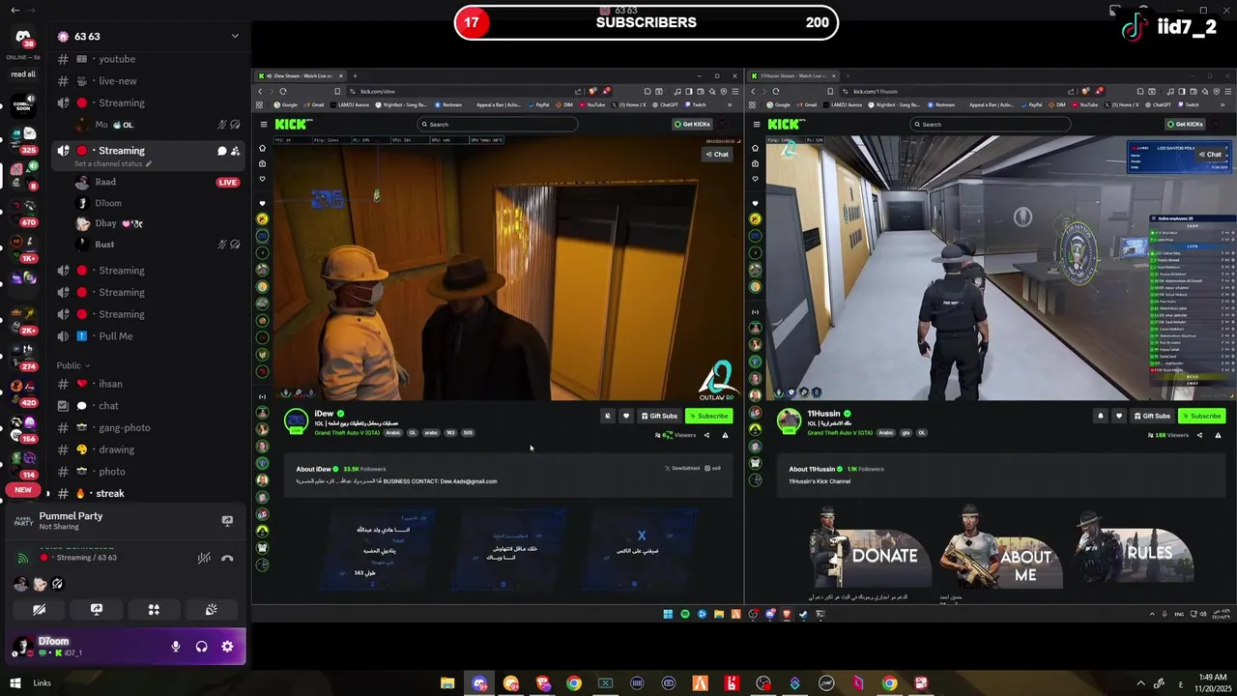Screen dimensions: 1237x696
Task: Open Nightbot bookmark in iDew window
Action: pyautogui.click(x=405, y=104)
